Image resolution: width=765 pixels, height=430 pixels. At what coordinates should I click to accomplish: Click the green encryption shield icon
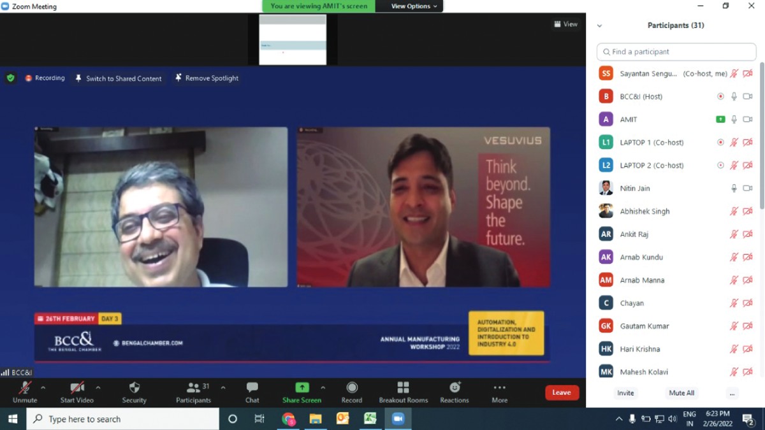[10, 78]
